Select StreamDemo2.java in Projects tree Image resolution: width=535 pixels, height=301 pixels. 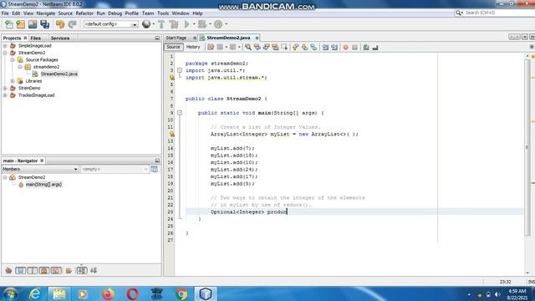click(x=59, y=74)
